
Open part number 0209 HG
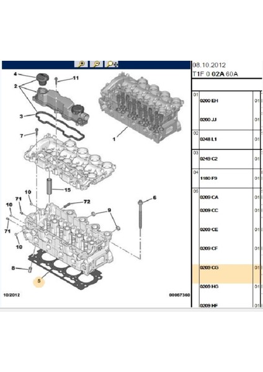coord(209,286)
